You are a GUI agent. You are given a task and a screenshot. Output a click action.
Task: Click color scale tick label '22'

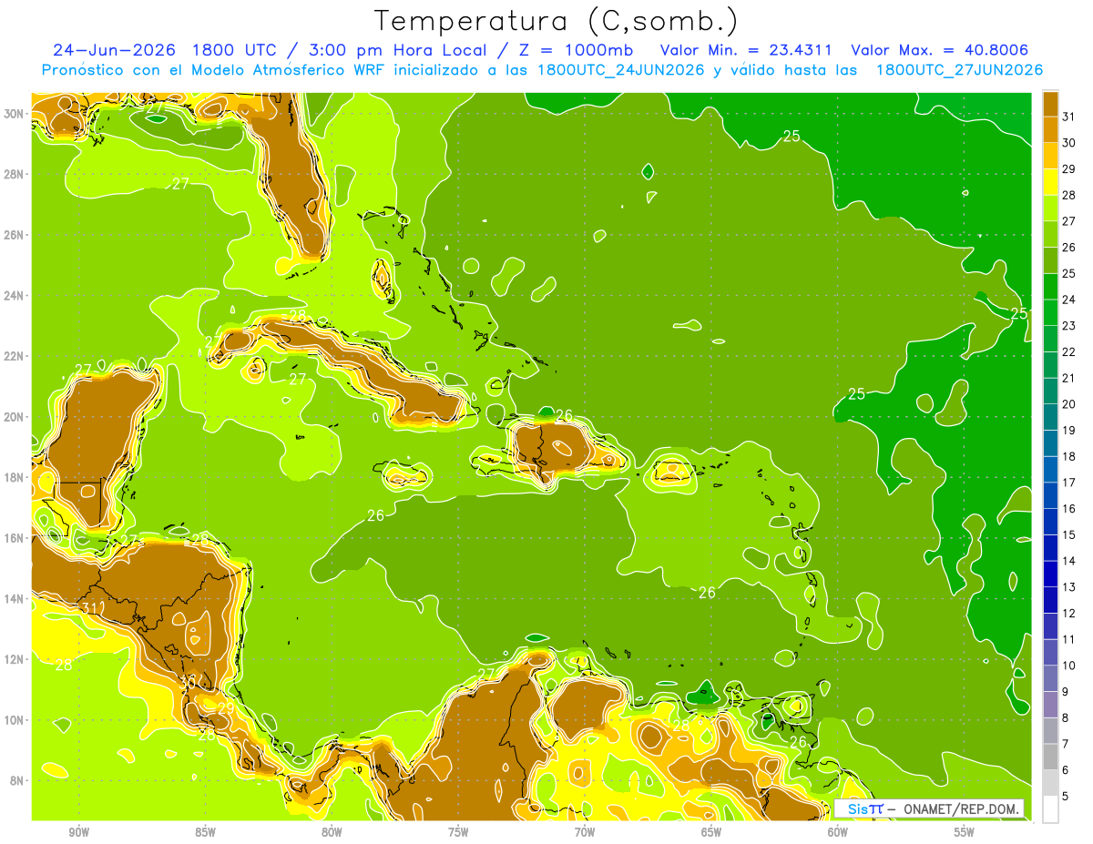(x=1069, y=351)
